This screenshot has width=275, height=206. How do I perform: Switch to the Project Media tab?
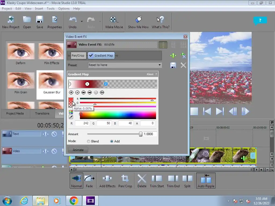point(15,113)
